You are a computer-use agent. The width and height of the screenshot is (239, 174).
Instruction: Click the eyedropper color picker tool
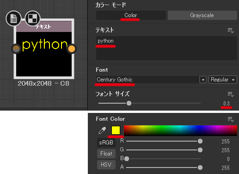[102, 130]
